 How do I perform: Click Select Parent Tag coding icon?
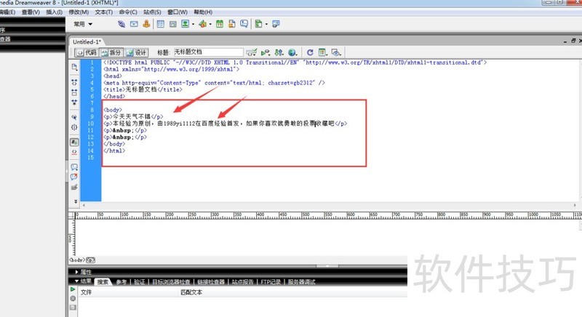click(74, 117)
